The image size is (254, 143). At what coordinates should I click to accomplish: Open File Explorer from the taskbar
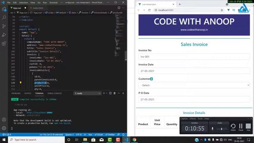[85, 139]
